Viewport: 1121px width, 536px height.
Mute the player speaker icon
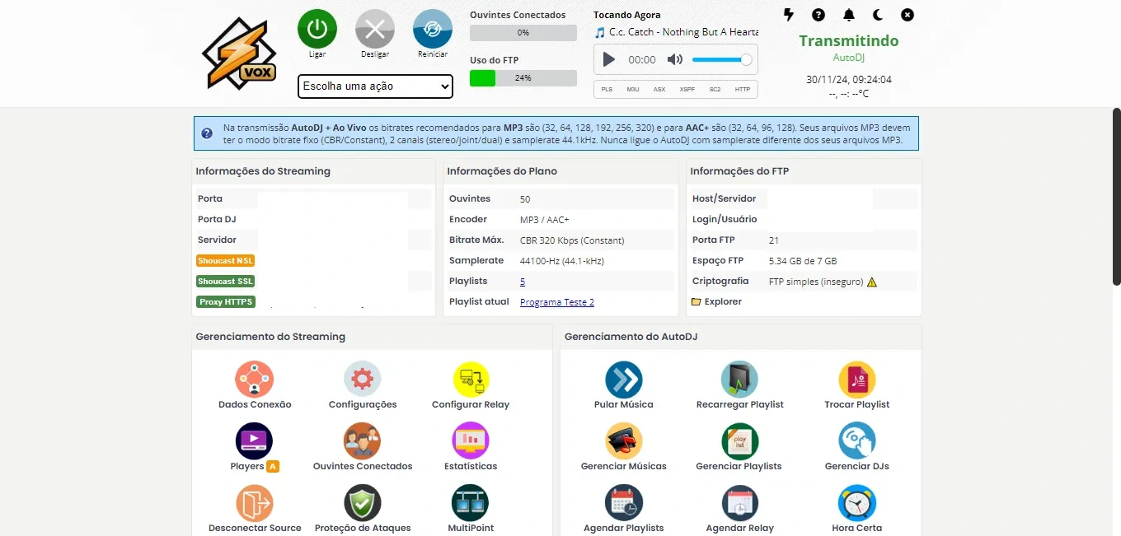pos(675,59)
